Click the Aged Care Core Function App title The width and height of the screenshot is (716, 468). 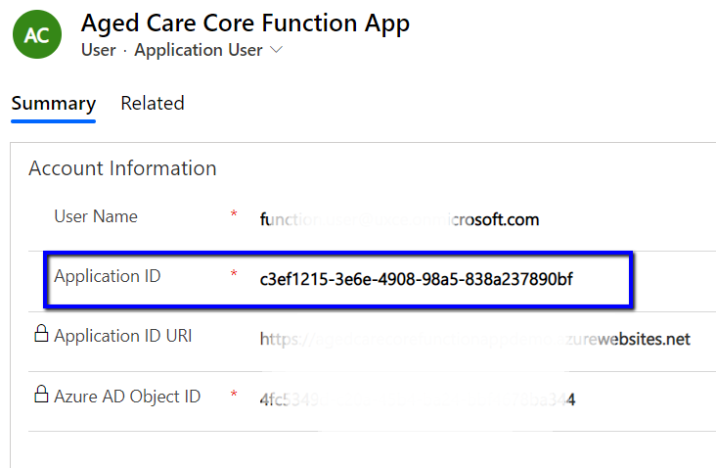245,23
